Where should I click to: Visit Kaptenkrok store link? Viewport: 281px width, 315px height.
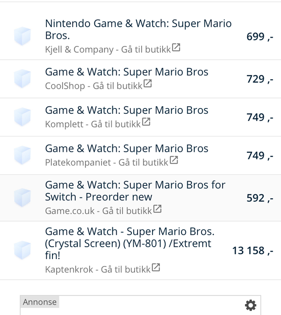pyautogui.click(x=98, y=269)
